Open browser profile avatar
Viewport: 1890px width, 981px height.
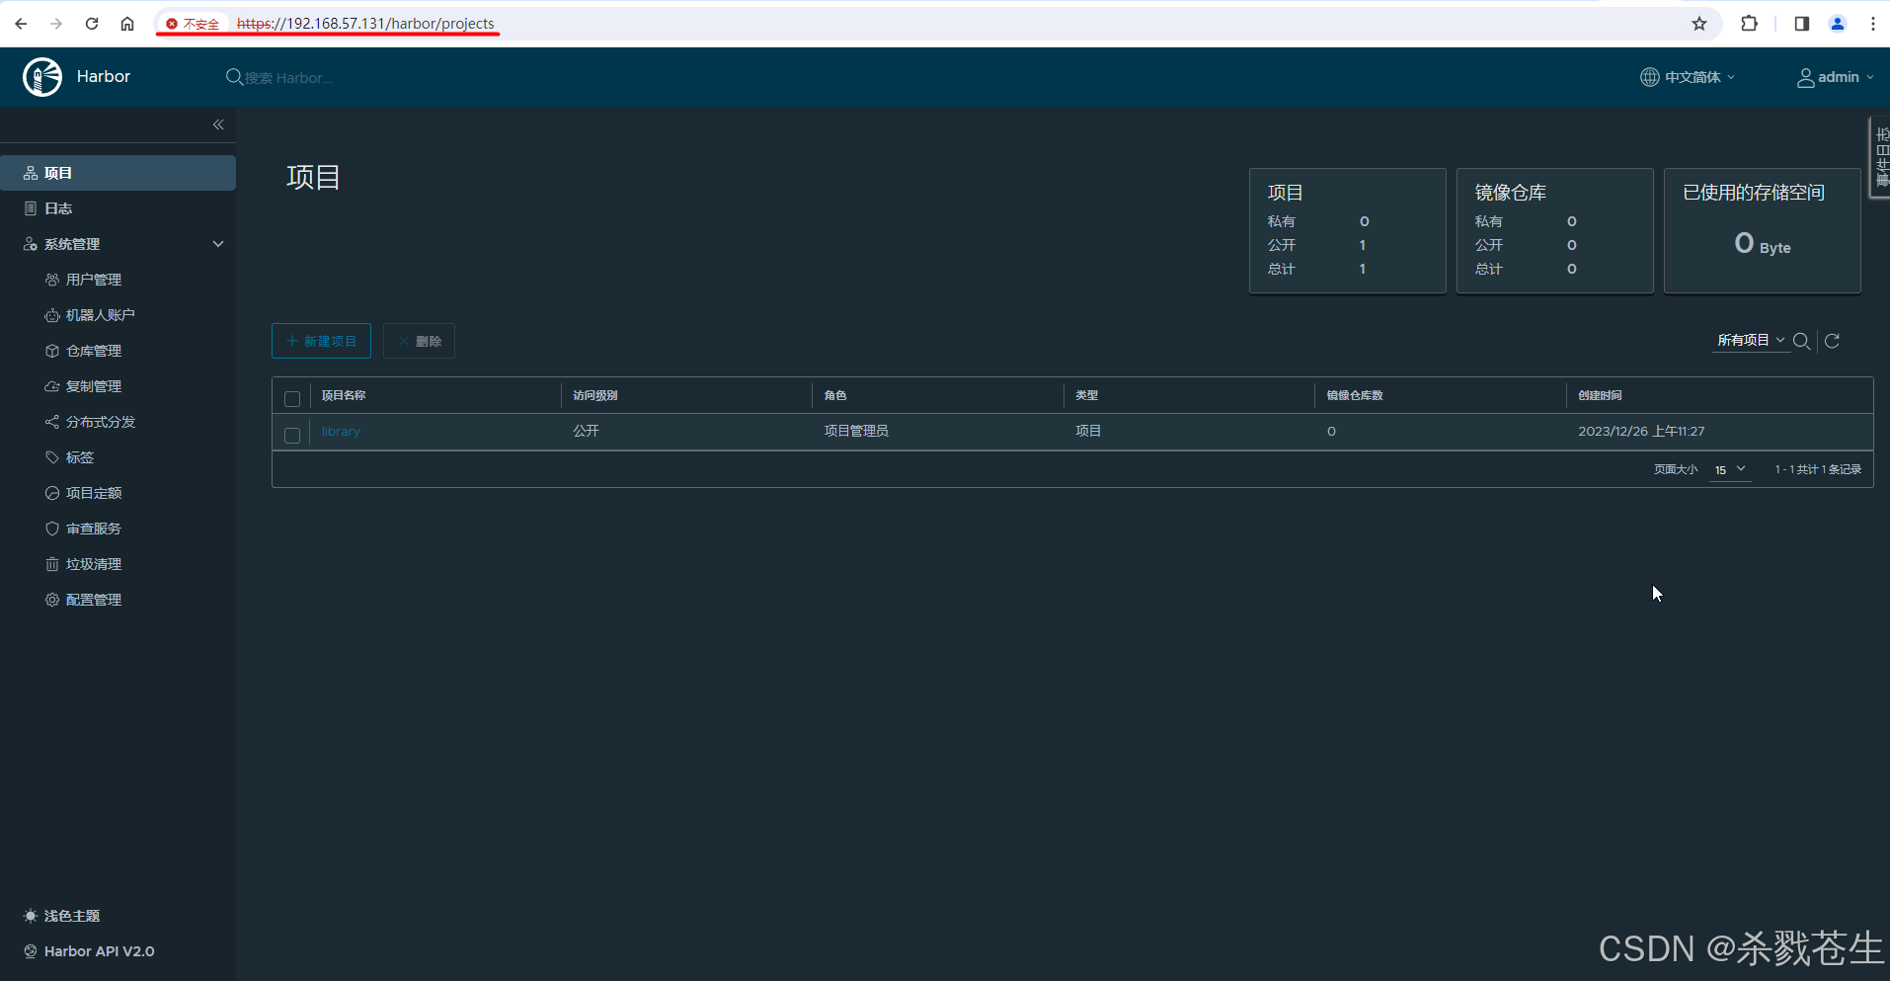[x=1838, y=24]
